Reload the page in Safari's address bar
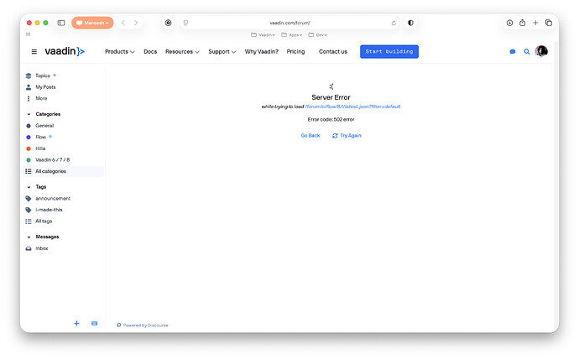579x359 pixels. click(394, 23)
